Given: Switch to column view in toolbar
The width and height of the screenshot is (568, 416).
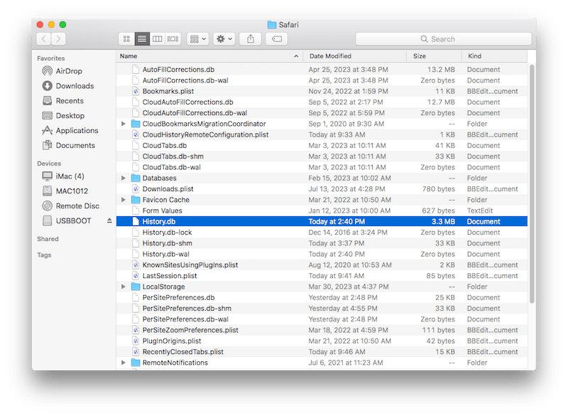Looking at the screenshot, I should (x=158, y=38).
